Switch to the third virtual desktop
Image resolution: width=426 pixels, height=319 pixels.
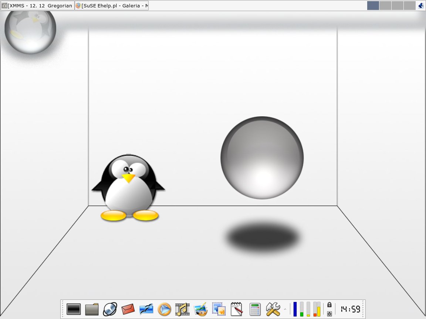397,6
